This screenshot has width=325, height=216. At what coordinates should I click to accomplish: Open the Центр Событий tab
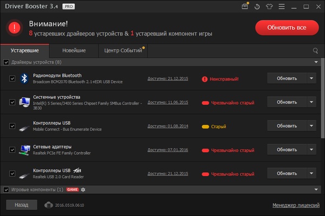(x=119, y=51)
